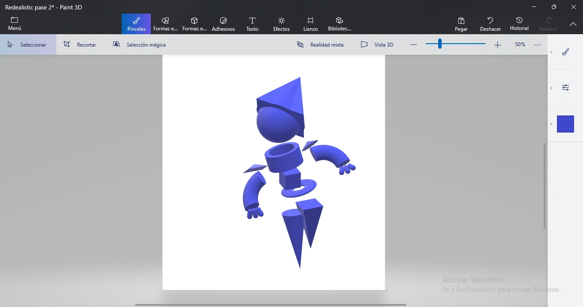Open the Efectos lighting panel

point(281,24)
